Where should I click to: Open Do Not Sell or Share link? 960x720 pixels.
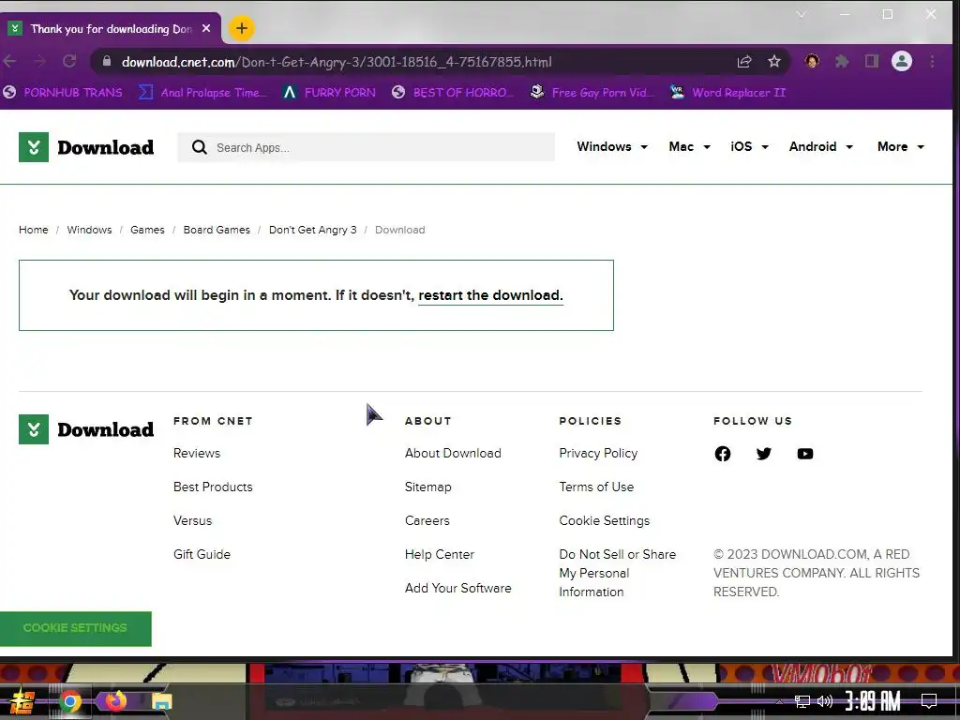click(617, 573)
